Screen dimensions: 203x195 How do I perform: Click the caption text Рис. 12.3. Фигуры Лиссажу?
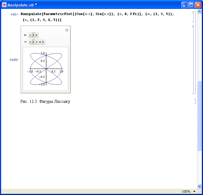tap(45, 101)
